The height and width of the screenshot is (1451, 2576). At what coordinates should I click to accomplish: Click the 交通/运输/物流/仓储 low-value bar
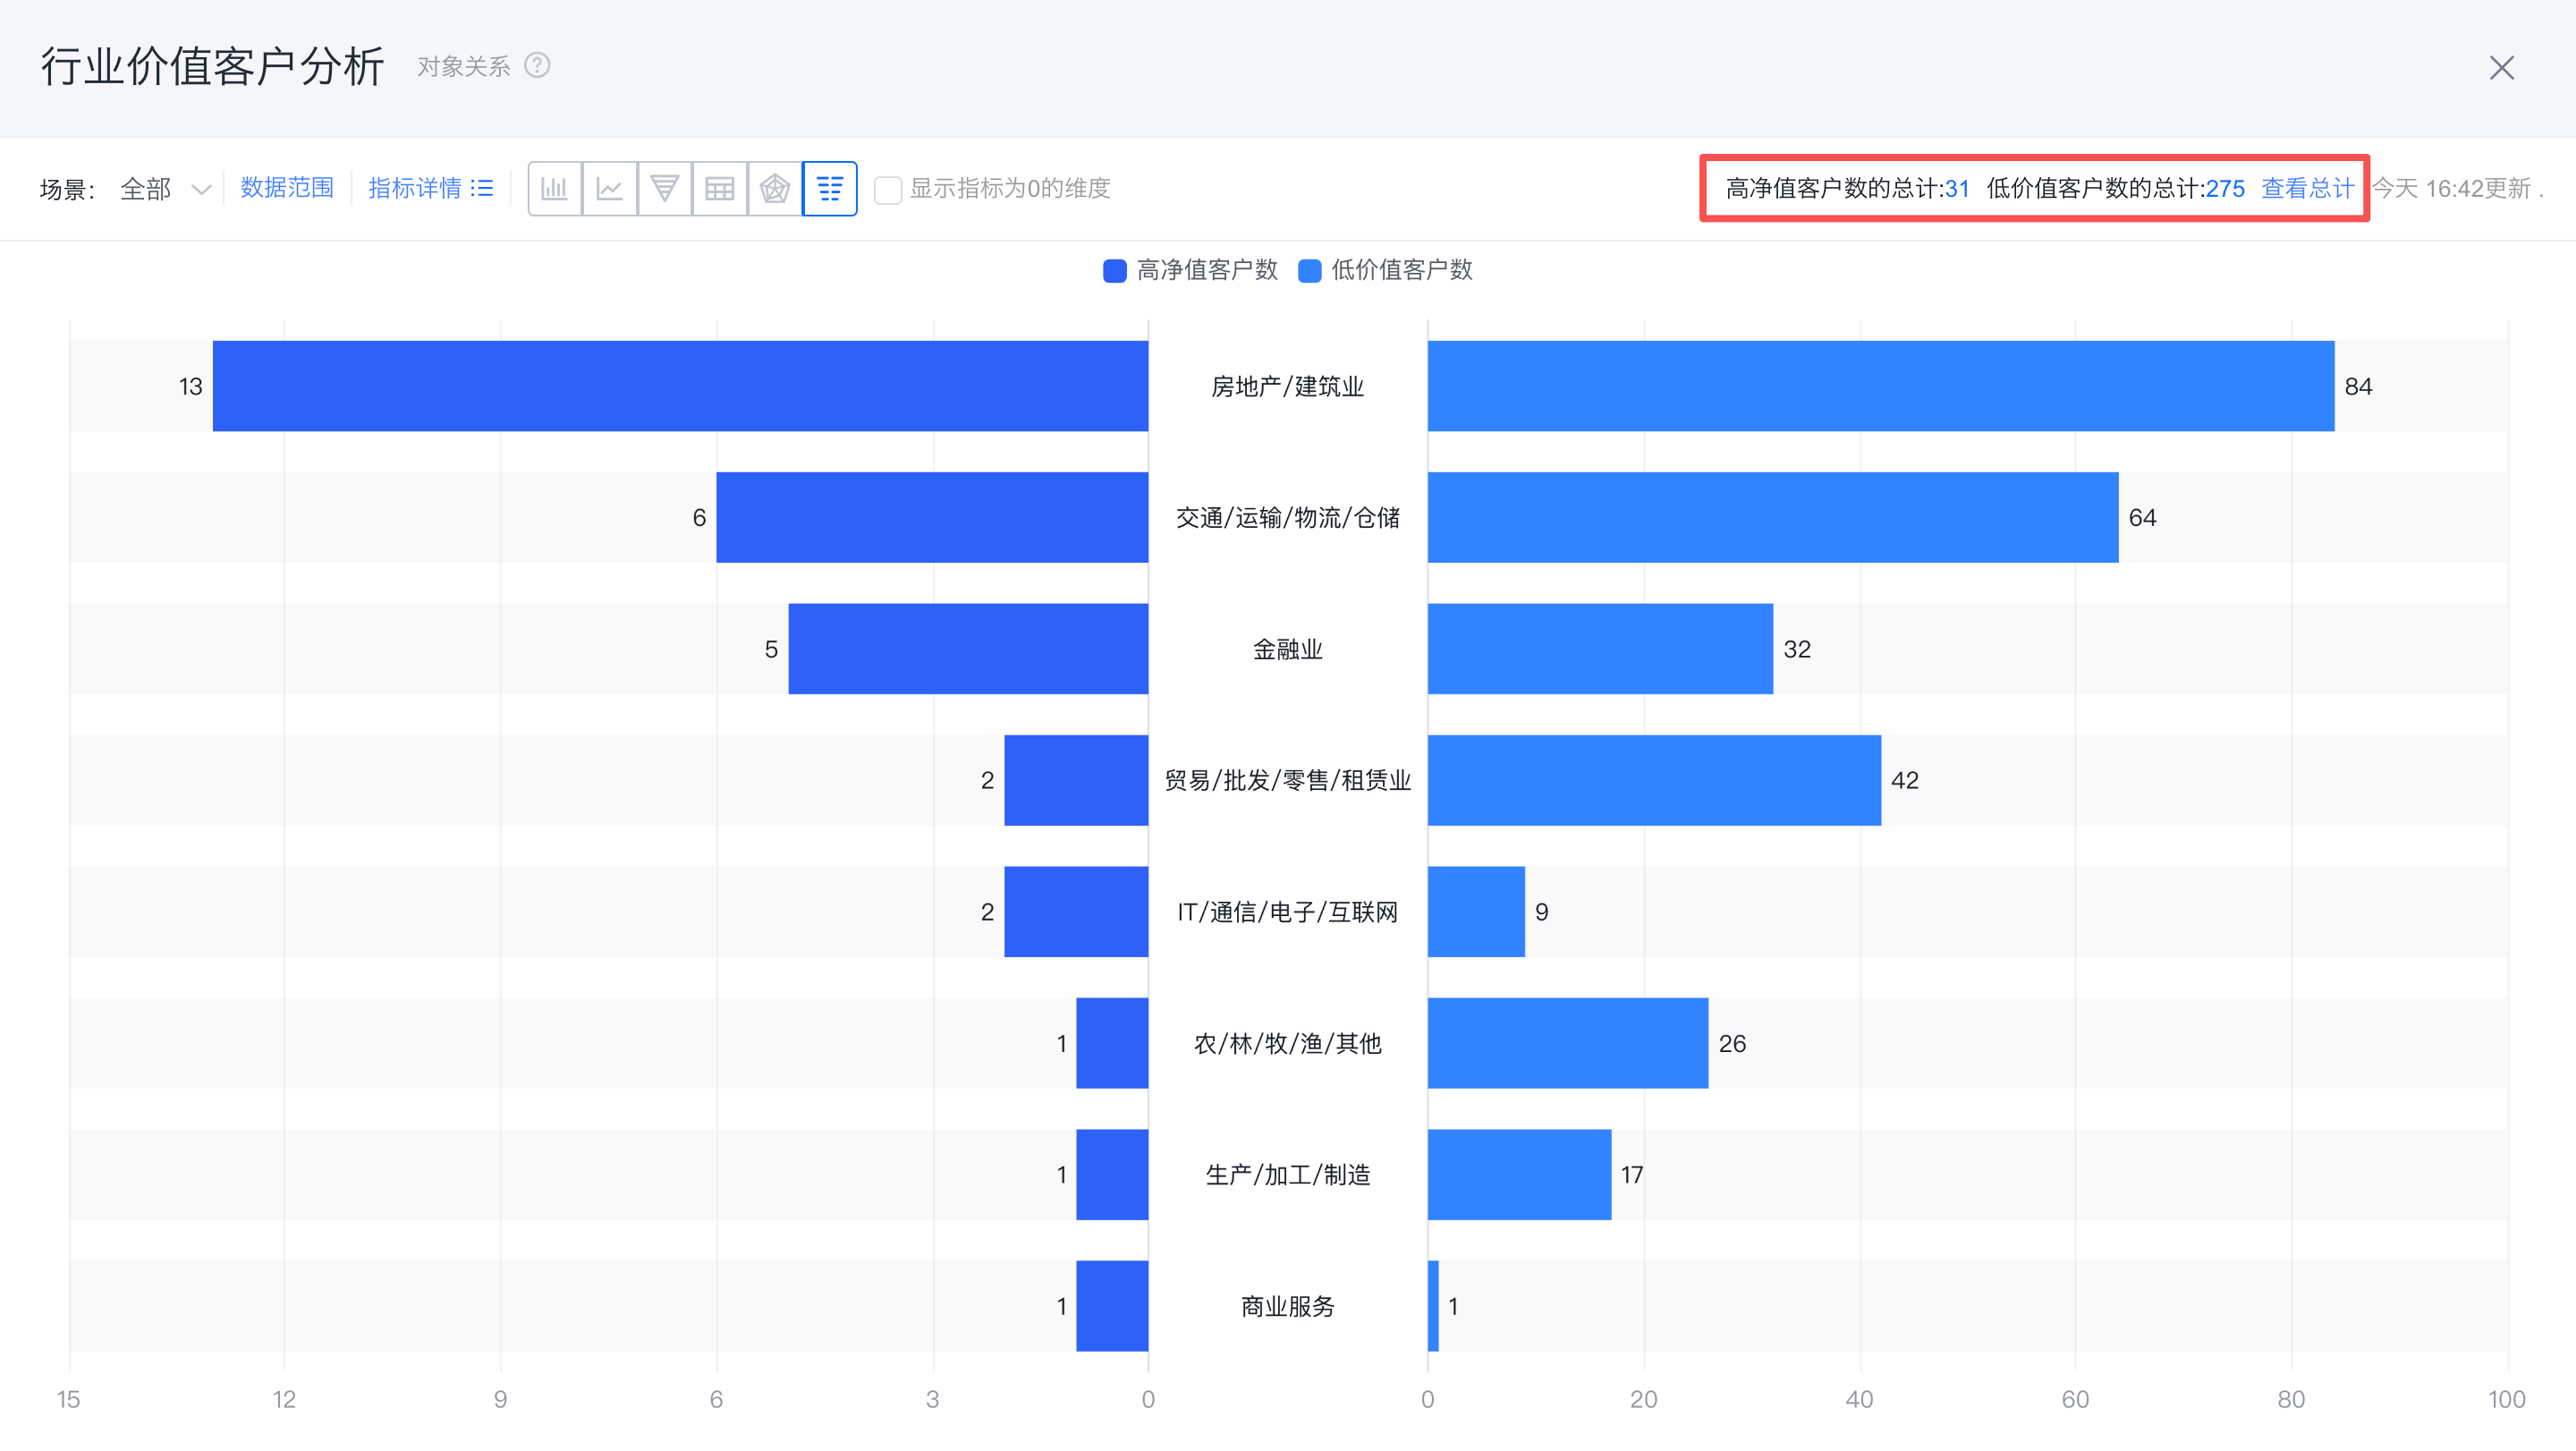[x=1772, y=517]
